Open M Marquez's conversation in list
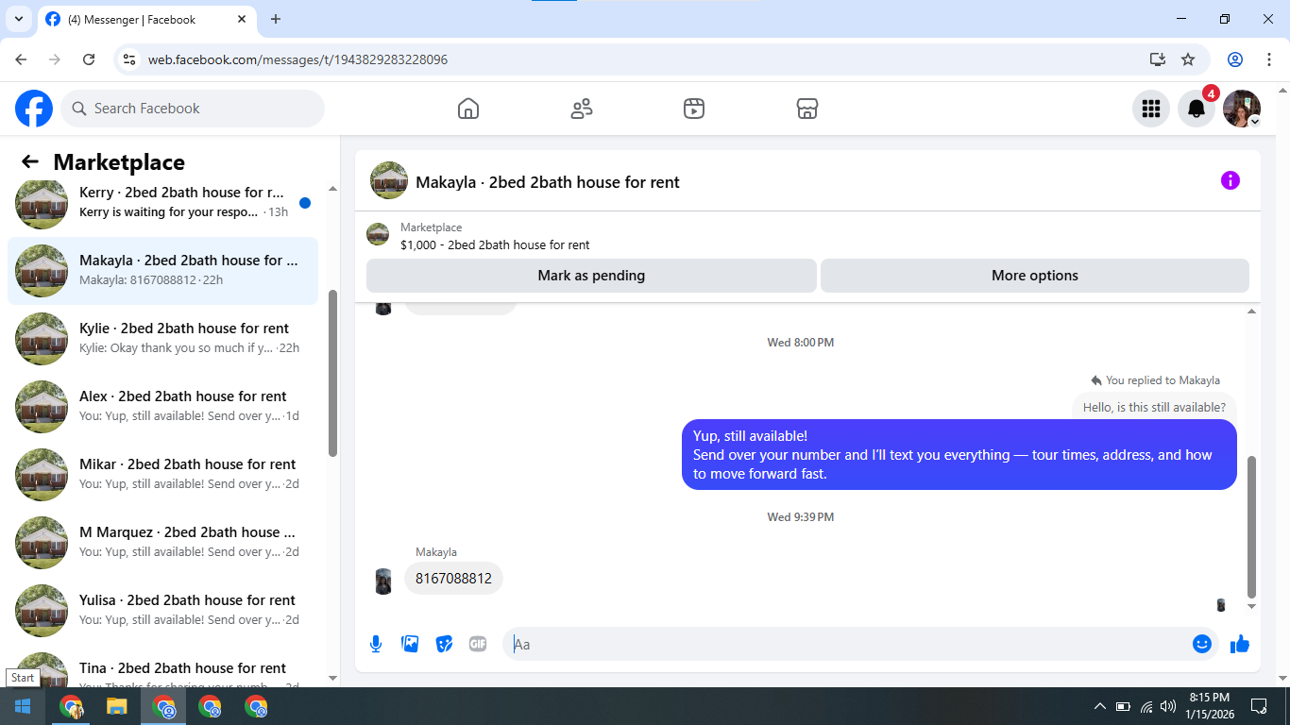This screenshot has width=1290, height=725. click(162, 543)
